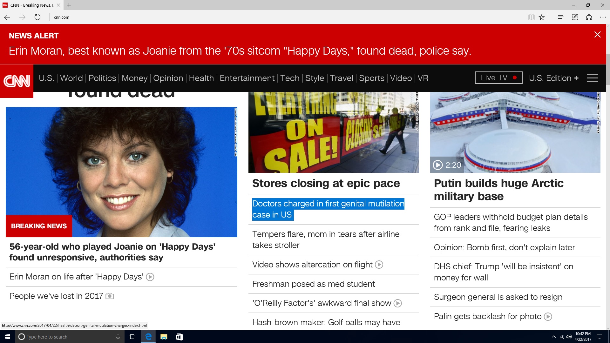
Task: Click Erin Moran portrait photo
Action: click(121, 172)
